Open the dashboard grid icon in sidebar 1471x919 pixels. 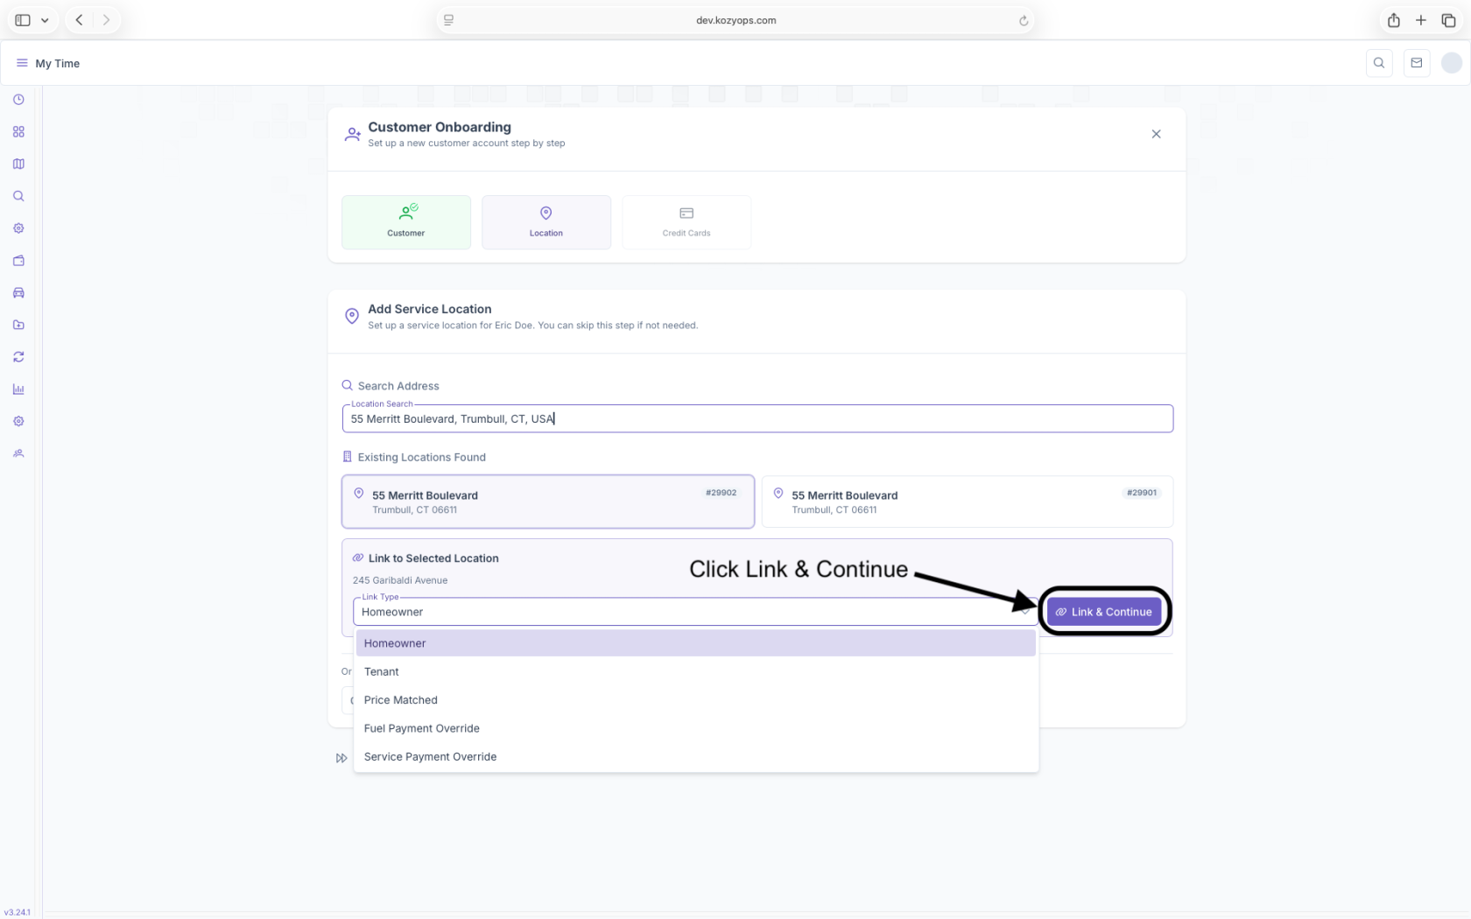[x=18, y=132]
